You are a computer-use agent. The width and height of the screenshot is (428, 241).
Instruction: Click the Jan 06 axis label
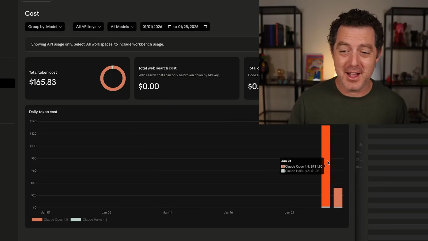pos(106,212)
